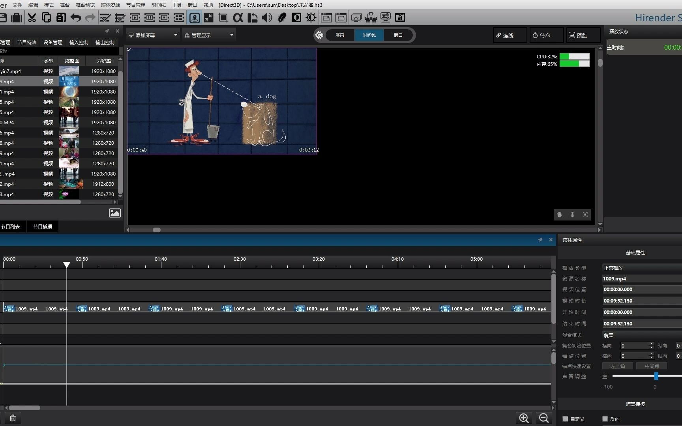Zoom out the timeline with minus magnifier
This screenshot has width=682, height=426.
point(544,418)
